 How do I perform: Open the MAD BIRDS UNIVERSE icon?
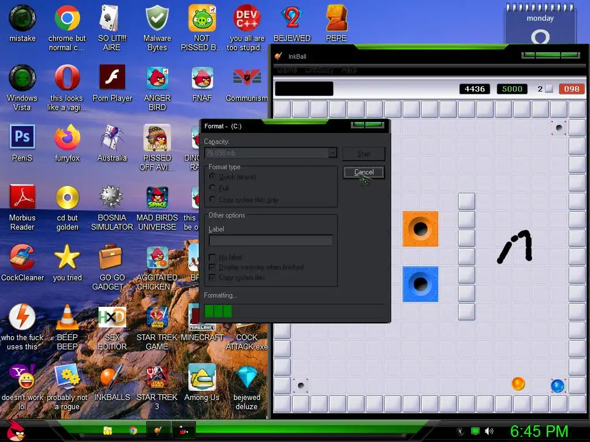pos(157,207)
